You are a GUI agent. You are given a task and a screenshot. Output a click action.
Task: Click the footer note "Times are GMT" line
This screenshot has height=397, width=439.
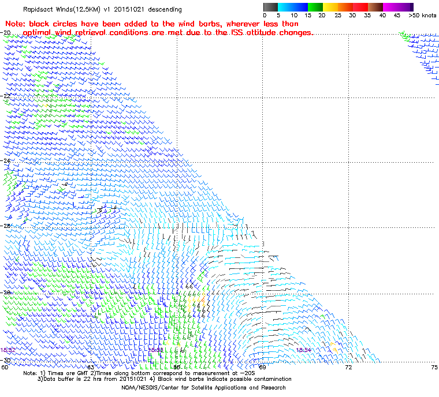tap(139, 373)
